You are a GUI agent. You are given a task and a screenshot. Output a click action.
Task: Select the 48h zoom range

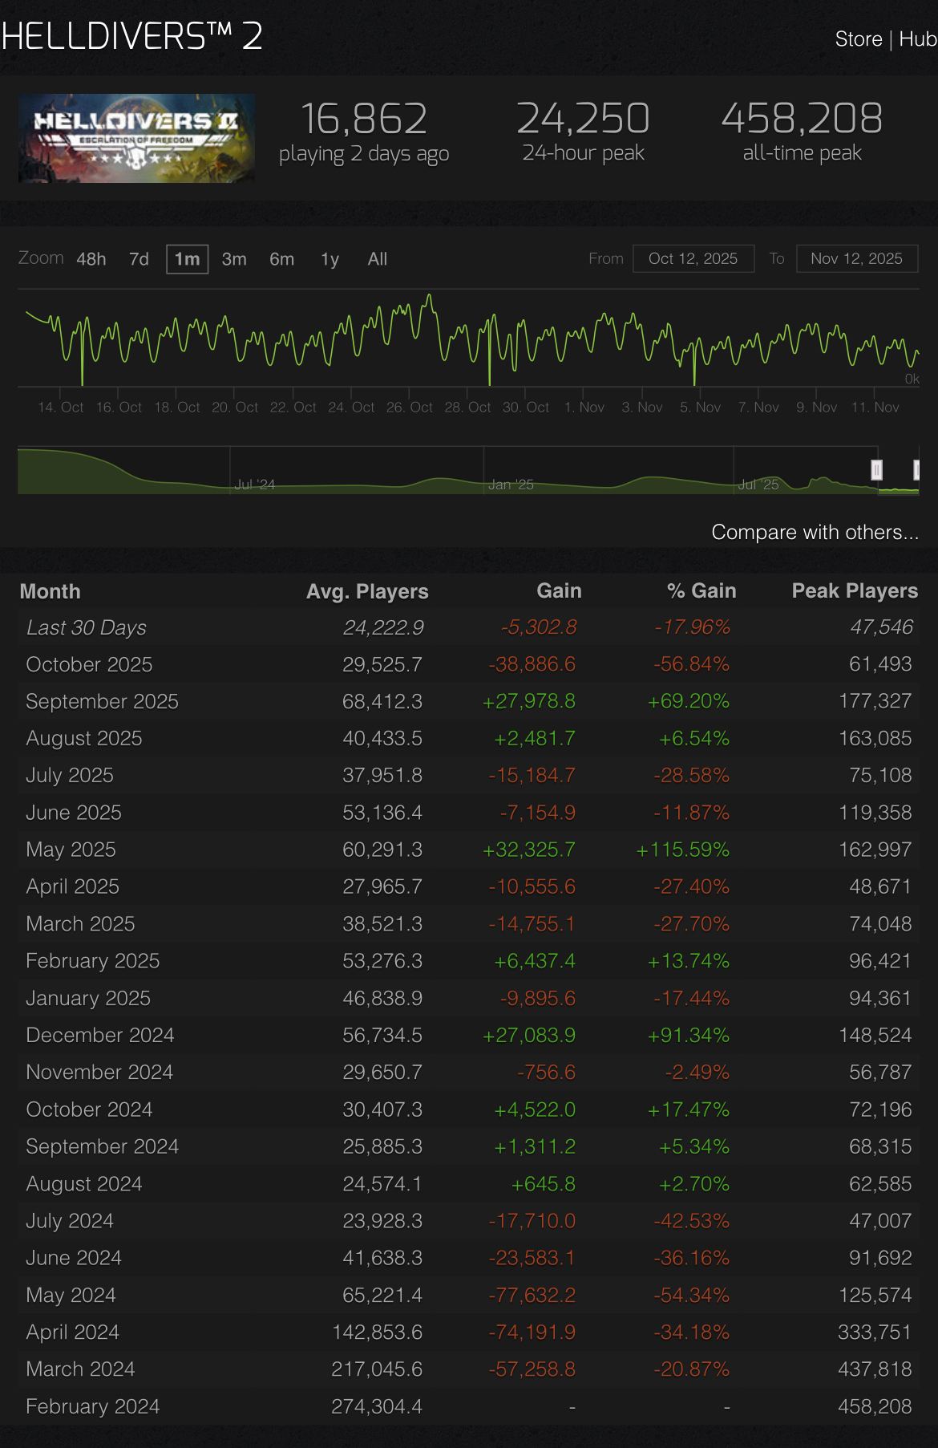pyautogui.click(x=91, y=259)
